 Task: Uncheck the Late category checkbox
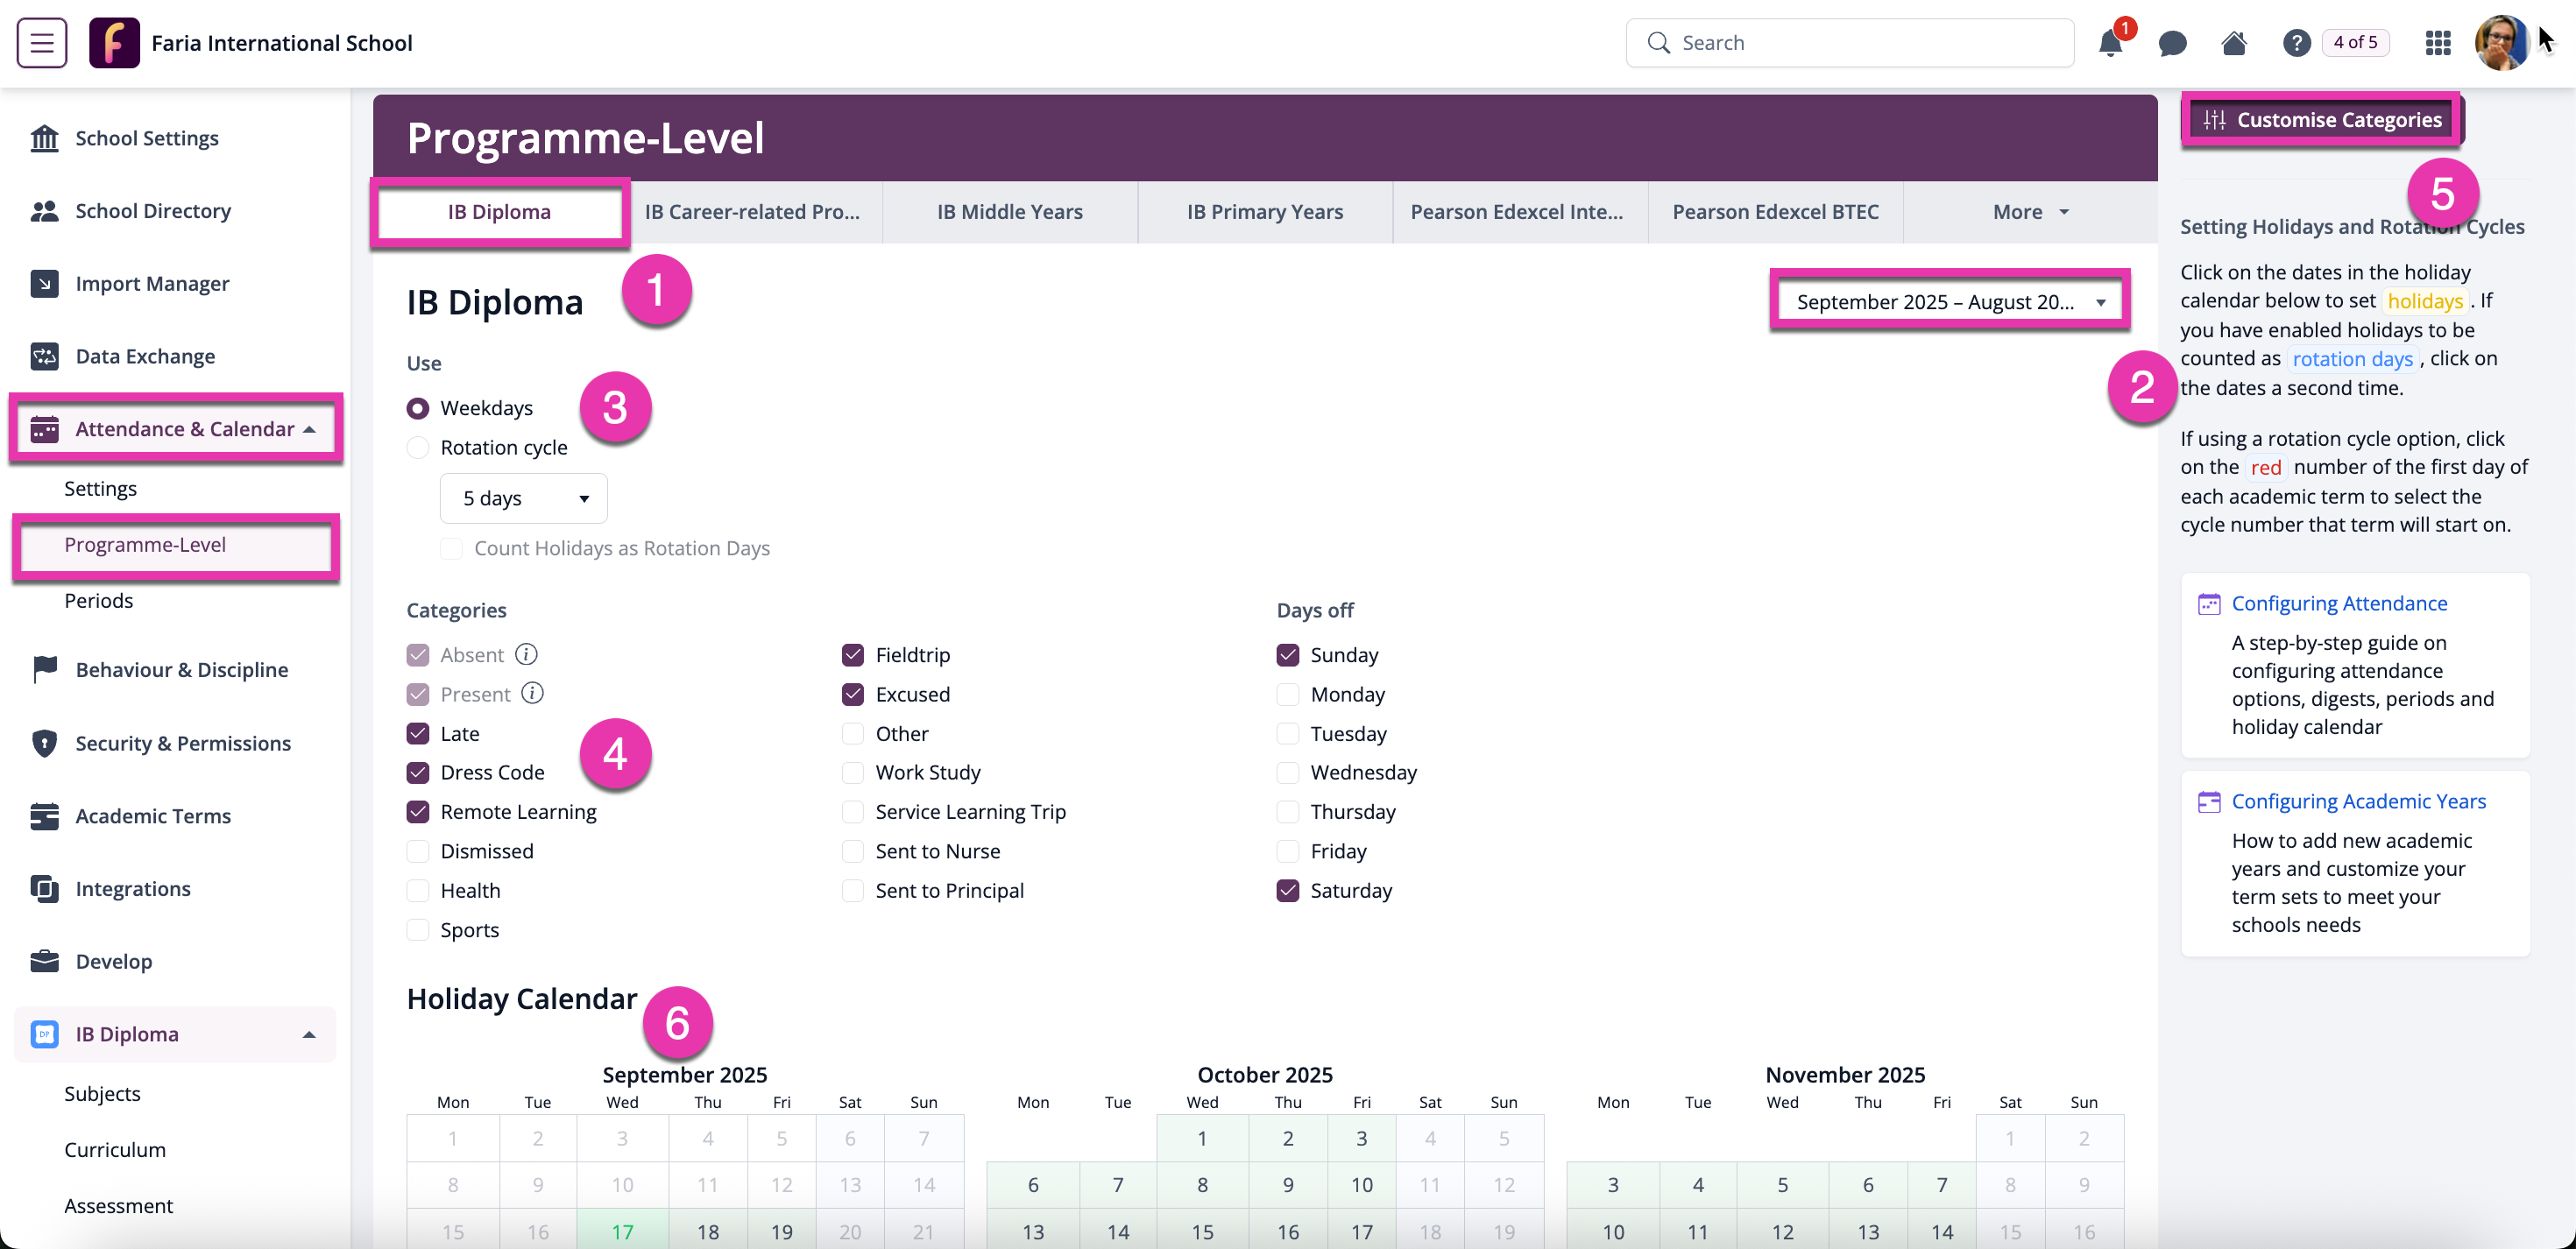418,734
